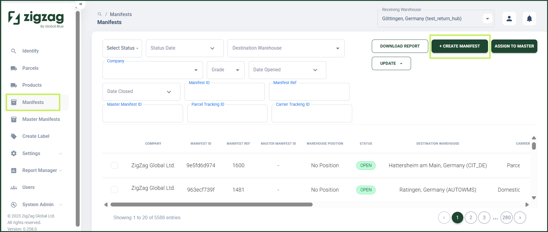The height and width of the screenshot is (232, 548).
Task: Open Parcels in the sidebar
Action: click(x=30, y=68)
